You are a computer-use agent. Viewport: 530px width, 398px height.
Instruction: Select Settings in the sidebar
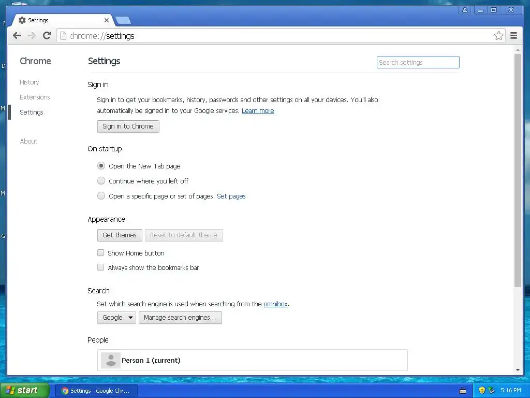tap(32, 112)
